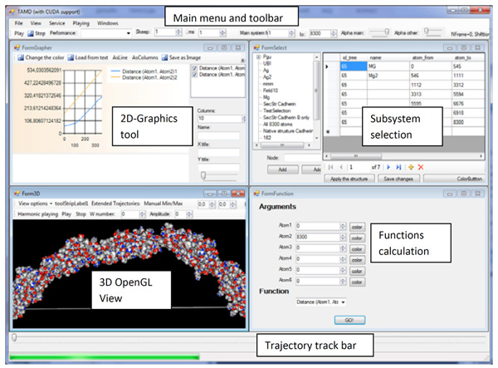Click the color button for Atom1
The height and width of the screenshot is (368, 498).
[x=357, y=227]
